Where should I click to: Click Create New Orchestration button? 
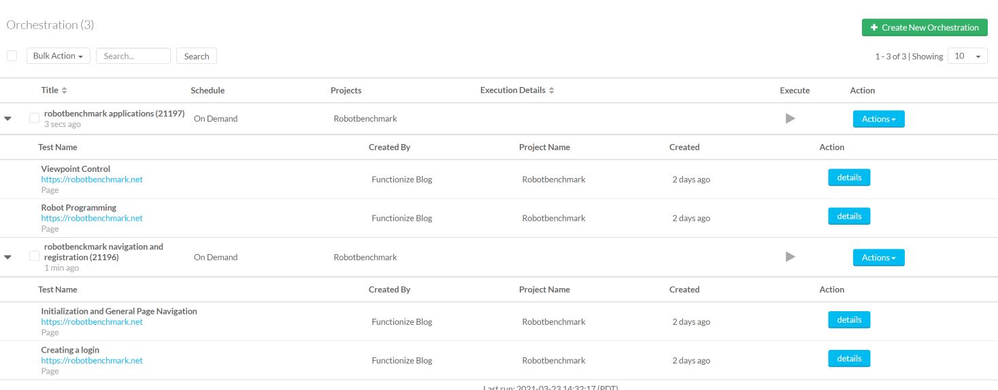(924, 27)
